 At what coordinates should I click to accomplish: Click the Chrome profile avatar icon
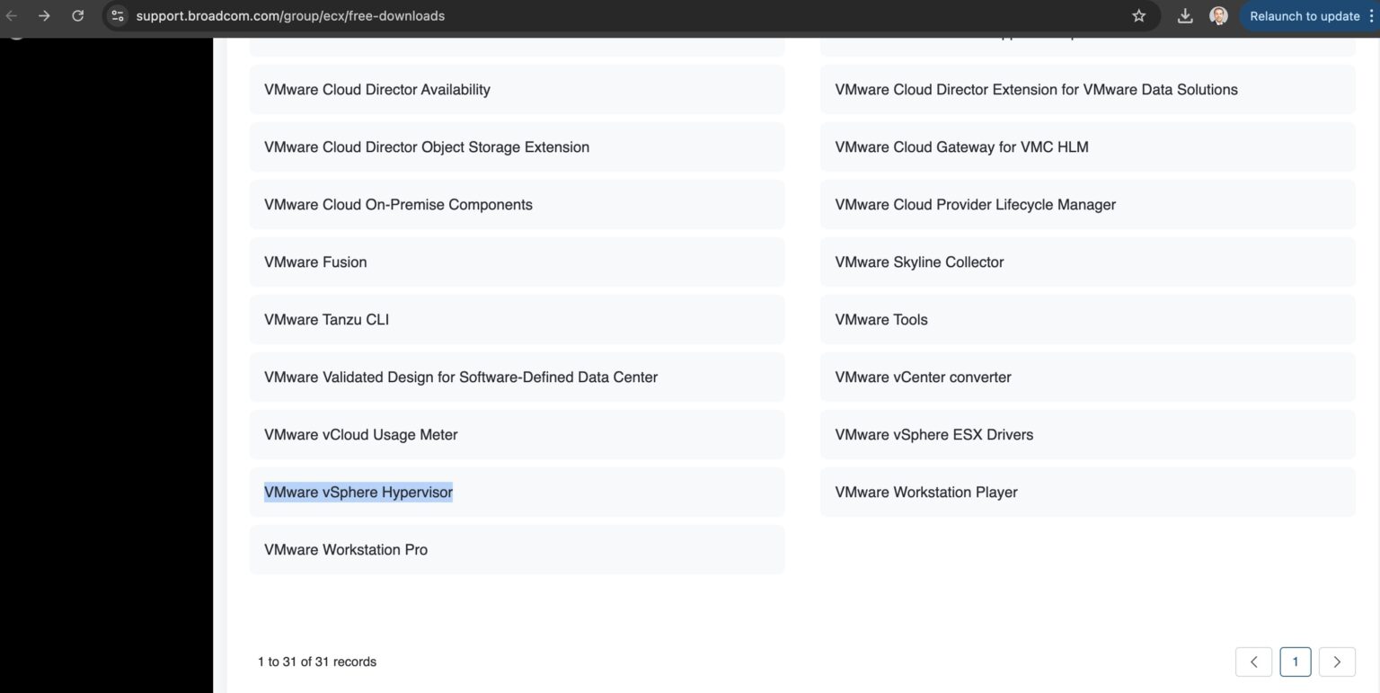tap(1218, 14)
